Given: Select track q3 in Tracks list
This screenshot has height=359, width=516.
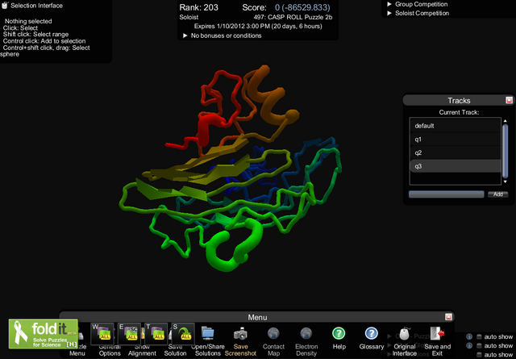Looking at the screenshot, I should (x=456, y=166).
